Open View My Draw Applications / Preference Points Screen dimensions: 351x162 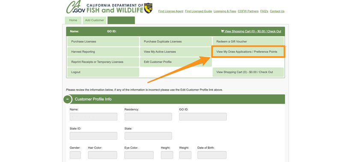[x=248, y=52]
